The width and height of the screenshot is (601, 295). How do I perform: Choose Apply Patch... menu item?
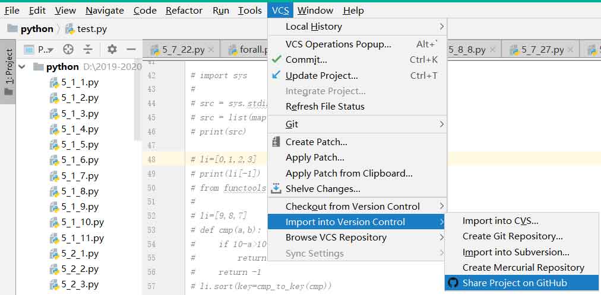[x=358, y=158]
